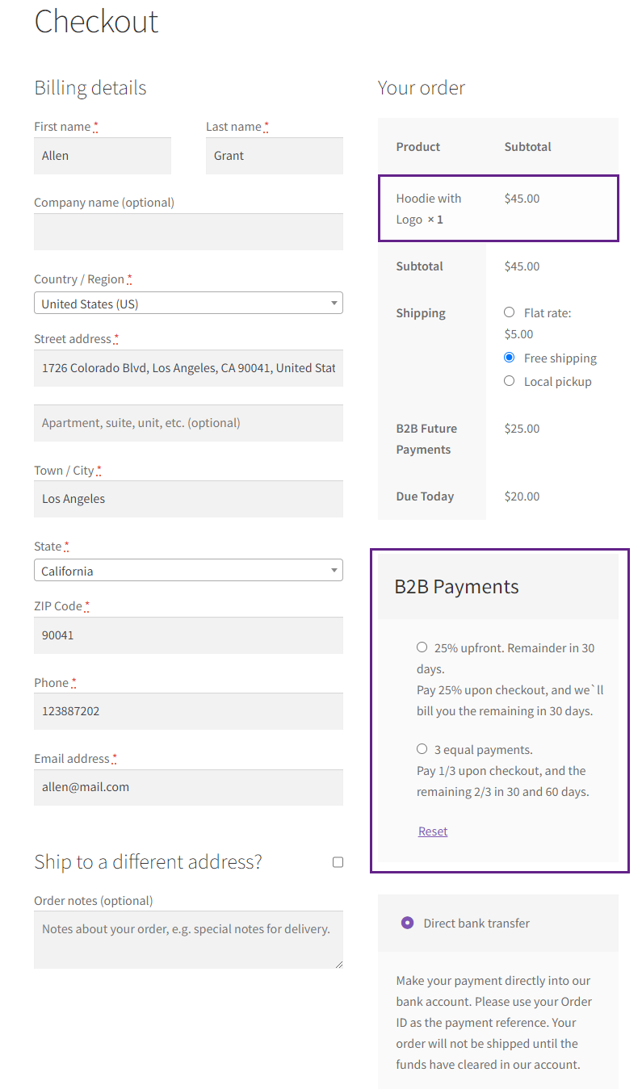642x1089 pixels.
Task: Focus the First name field with Allen
Action: pos(103,156)
